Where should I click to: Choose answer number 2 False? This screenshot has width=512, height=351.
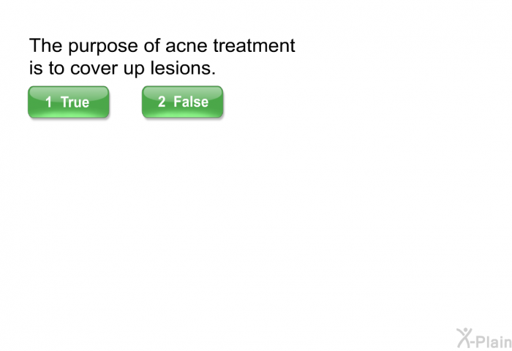click(x=183, y=102)
